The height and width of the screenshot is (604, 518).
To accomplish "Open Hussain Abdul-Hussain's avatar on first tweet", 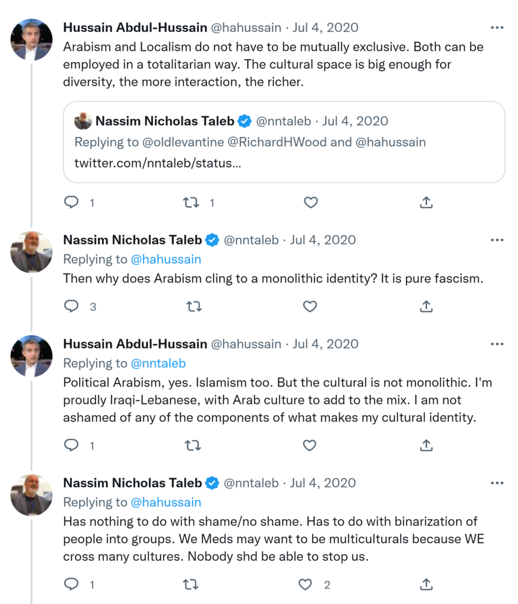I will (x=31, y=40).
